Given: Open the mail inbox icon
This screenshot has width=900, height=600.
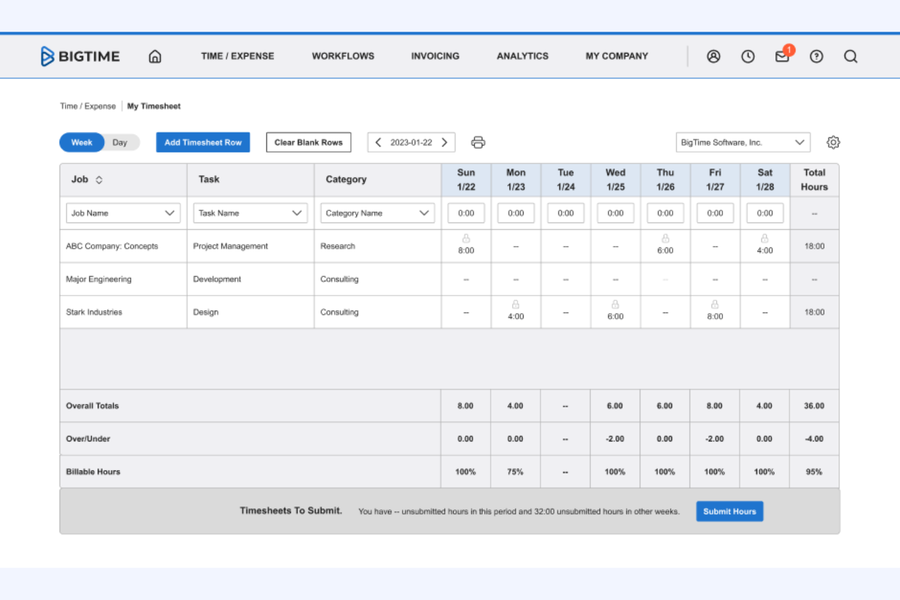Looking at the screenshot, I should click(x=782, y=57).
